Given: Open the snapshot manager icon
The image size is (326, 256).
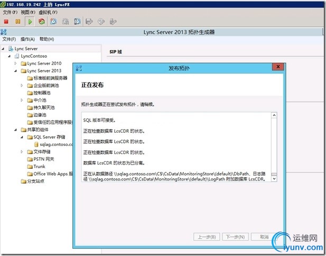Looking at the screenshot, I should coord(77,21).
